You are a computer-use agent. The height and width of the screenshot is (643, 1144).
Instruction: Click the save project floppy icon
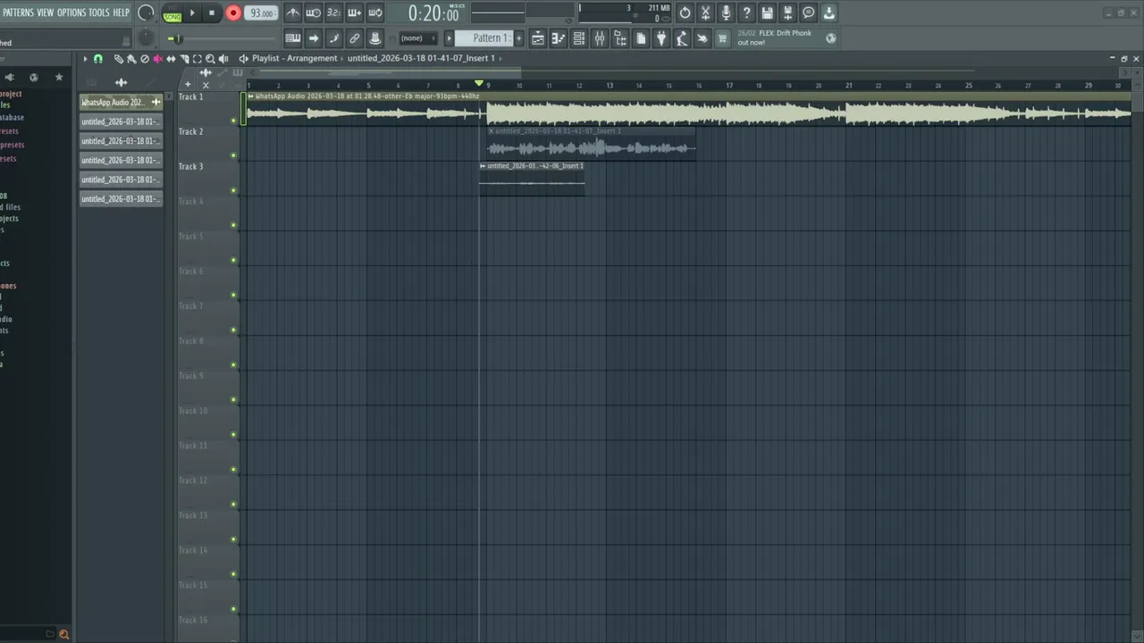click(x=767, y=13)
